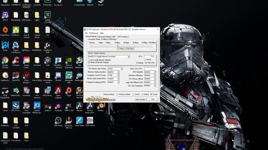
Task: Expand the ECN Capability dropdown
Action: [x=155, y=72]
